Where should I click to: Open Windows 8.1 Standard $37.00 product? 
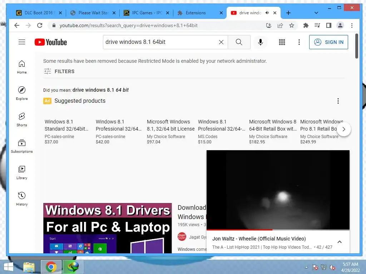[66, 131]
